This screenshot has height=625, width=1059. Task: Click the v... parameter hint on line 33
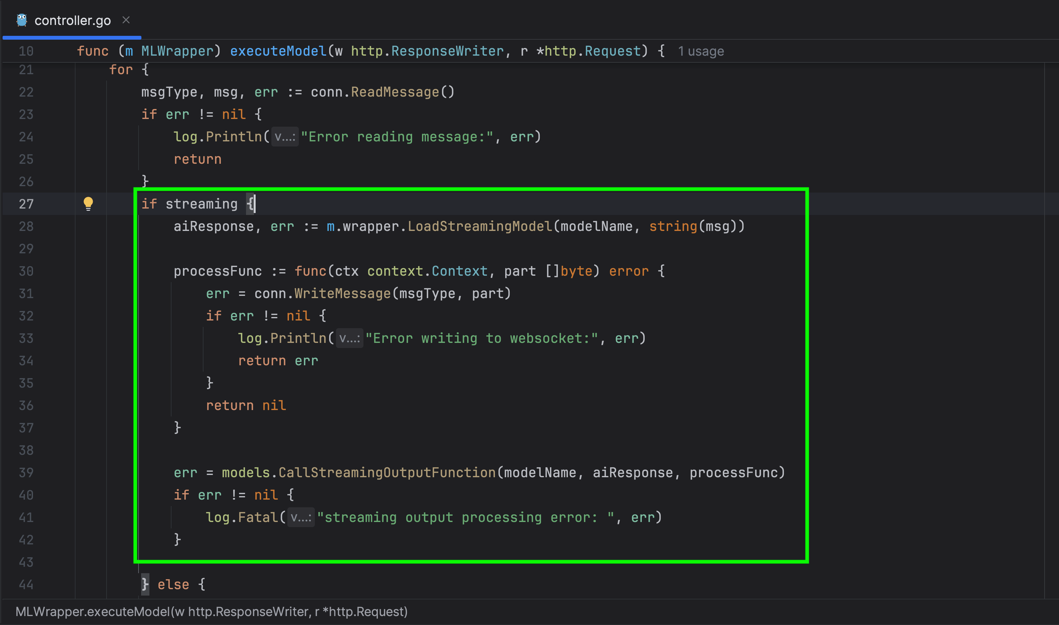(x=349, y=338)
